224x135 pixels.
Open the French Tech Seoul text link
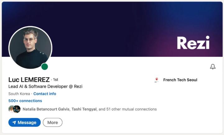pos(180,80)
